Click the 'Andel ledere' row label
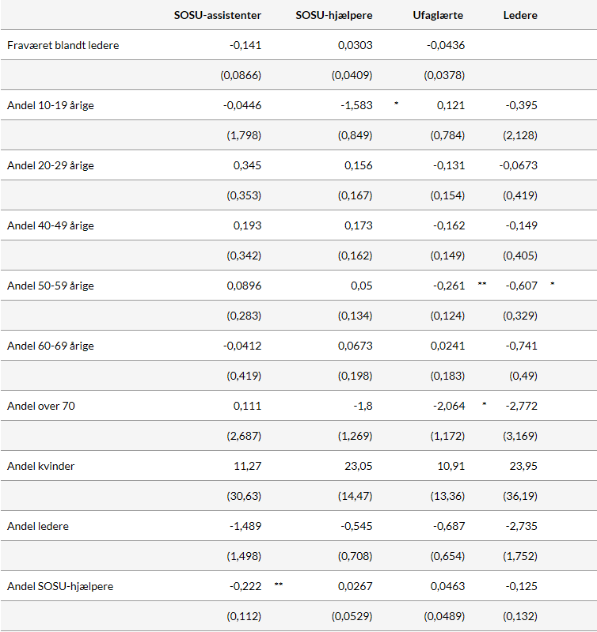This screenshot has width=597, height=632. point(37,526)
